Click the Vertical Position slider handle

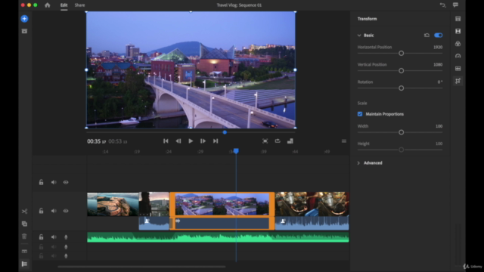(x=401, y=70)
